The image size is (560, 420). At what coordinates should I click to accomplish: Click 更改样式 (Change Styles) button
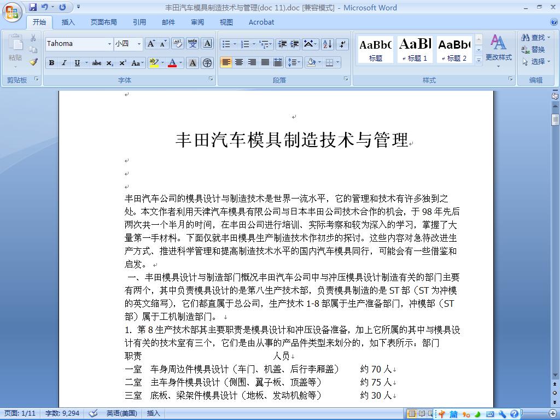[498, 50]
